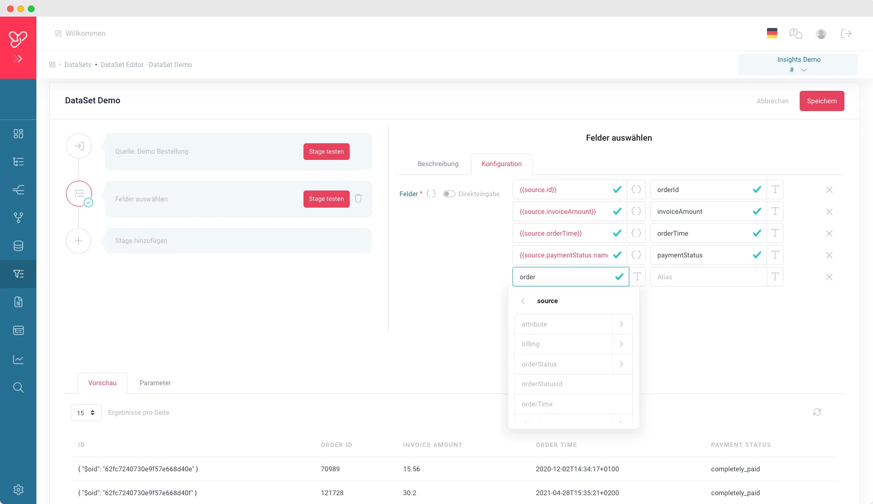Test the Quelle: Demo Bestellung stage
The height and width of the screenshot is (504, 873).
point(326,152)
